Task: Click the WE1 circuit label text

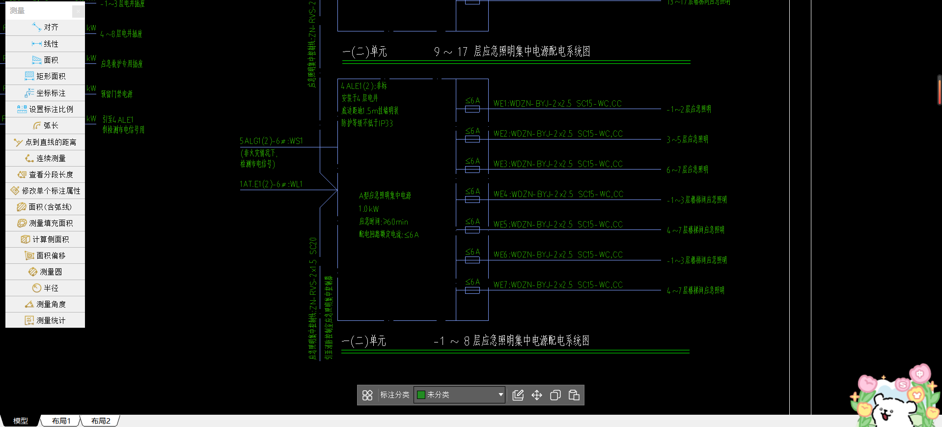Action: pyautogui.click(x=557, y=104)
